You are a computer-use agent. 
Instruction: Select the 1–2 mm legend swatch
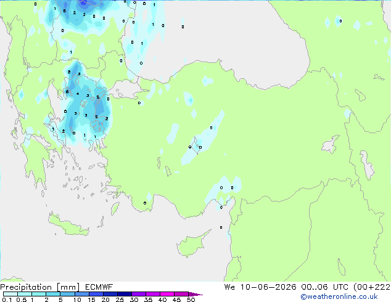point(39,294)
